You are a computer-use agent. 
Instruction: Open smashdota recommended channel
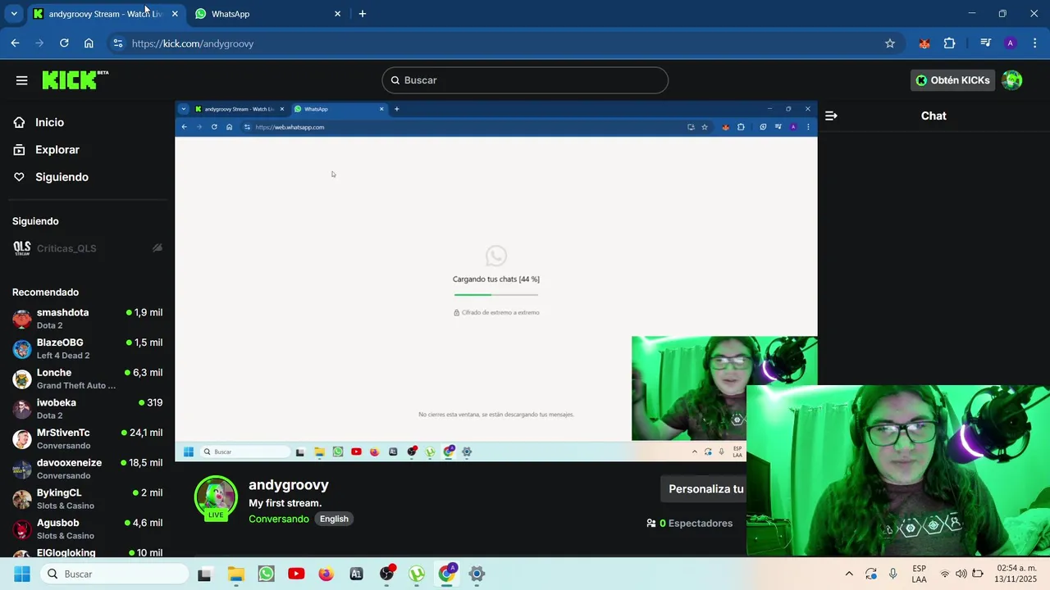pyautogui.click(x=87, y=319)
